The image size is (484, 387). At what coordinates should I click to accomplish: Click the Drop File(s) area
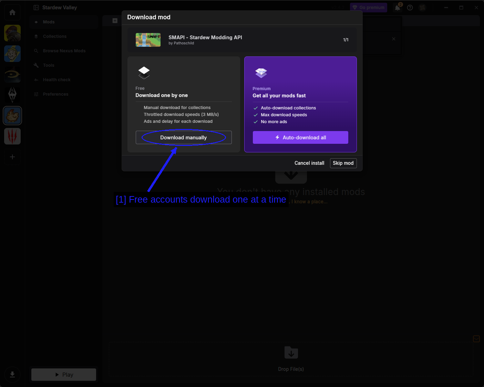click(x=291, y=359)
